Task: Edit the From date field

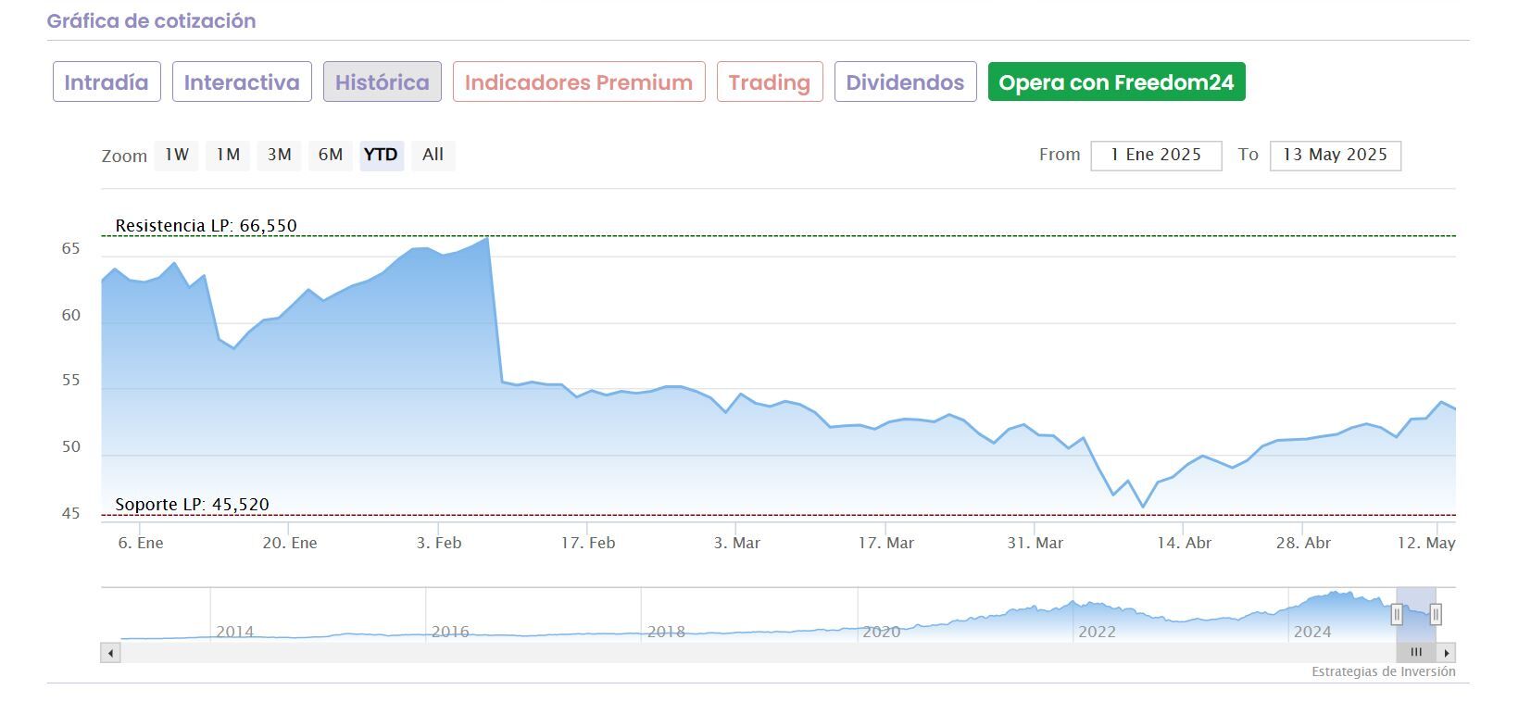Action: coord(1156,156)
